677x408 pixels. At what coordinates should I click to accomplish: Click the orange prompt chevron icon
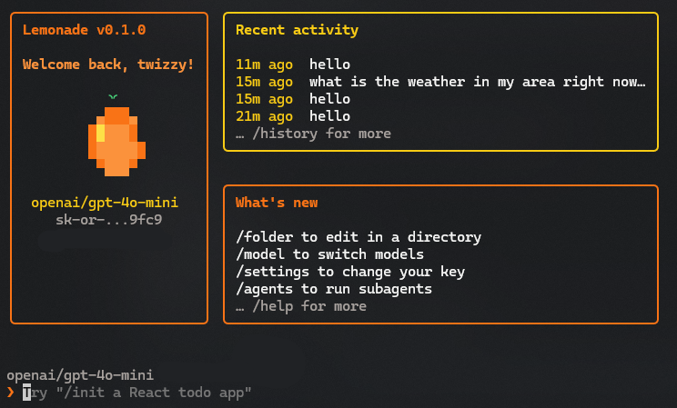coord(11,393)
